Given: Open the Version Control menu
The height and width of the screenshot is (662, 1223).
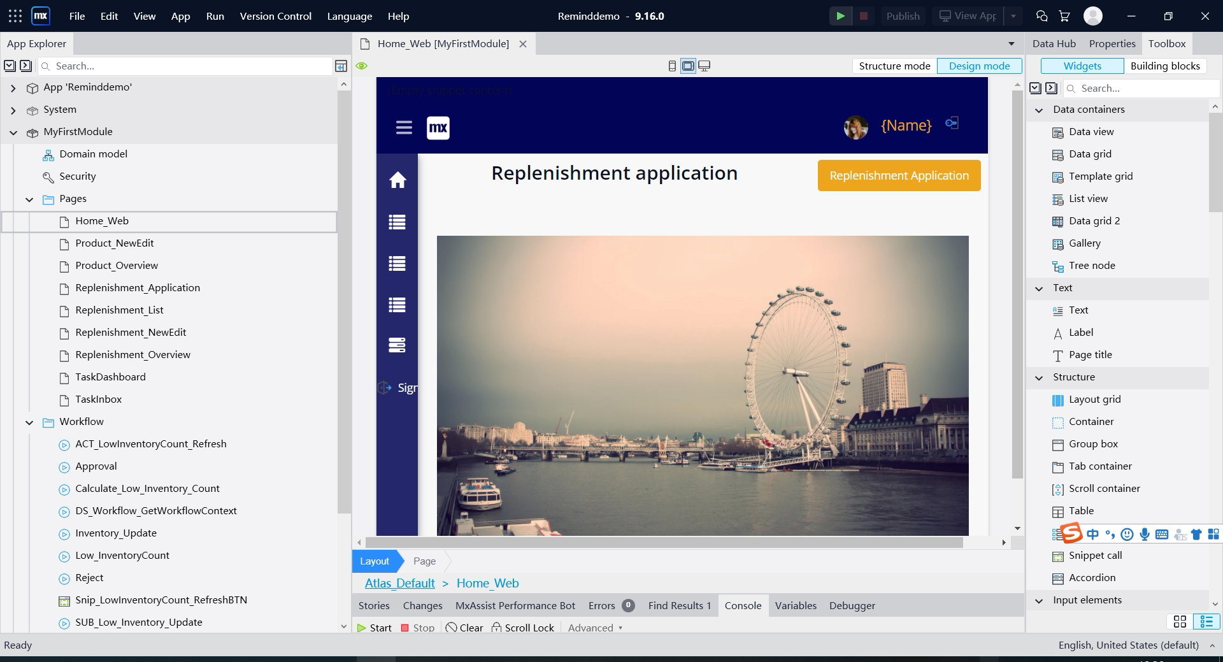Looking at the screenshot, I should (x=276, y=16).
